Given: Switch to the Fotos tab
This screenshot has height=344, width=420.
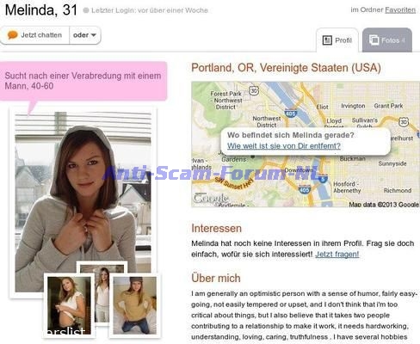Looking at the screenshot, I should [x=387, y=40].
